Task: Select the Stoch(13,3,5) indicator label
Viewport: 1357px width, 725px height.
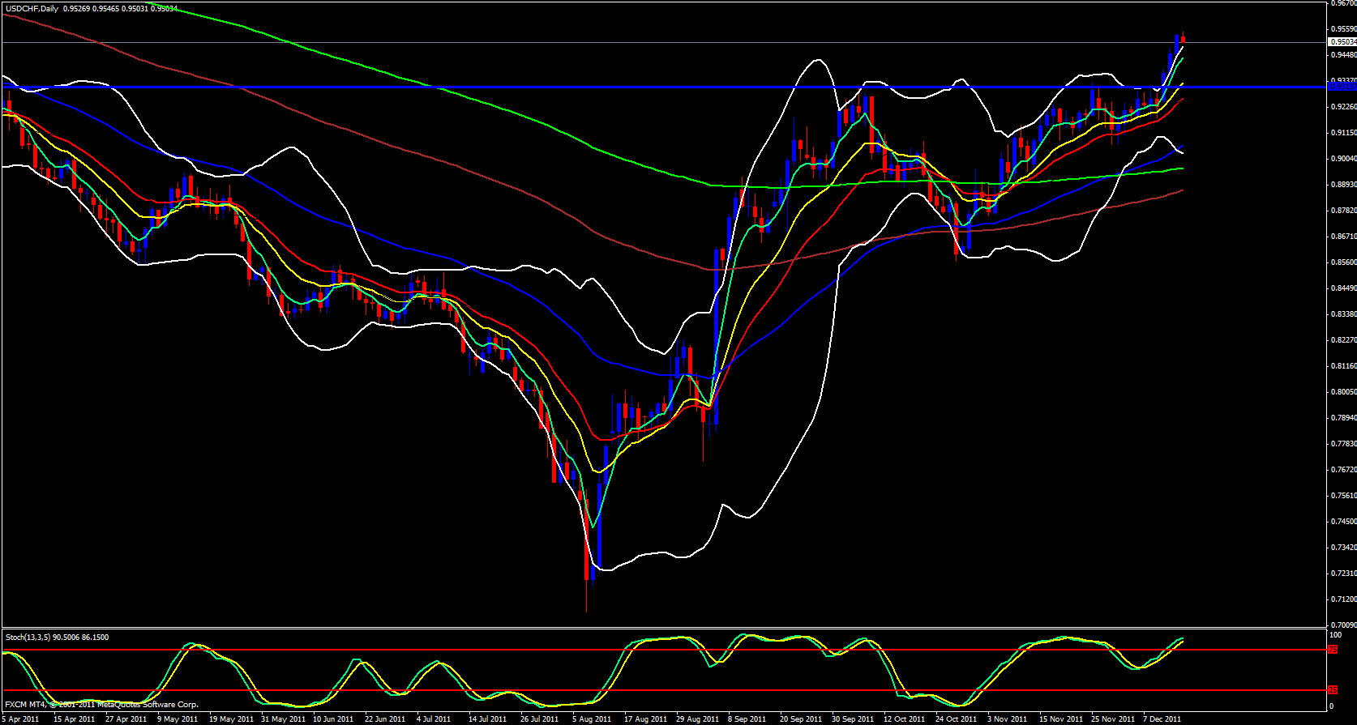Action: coord(28,638)
